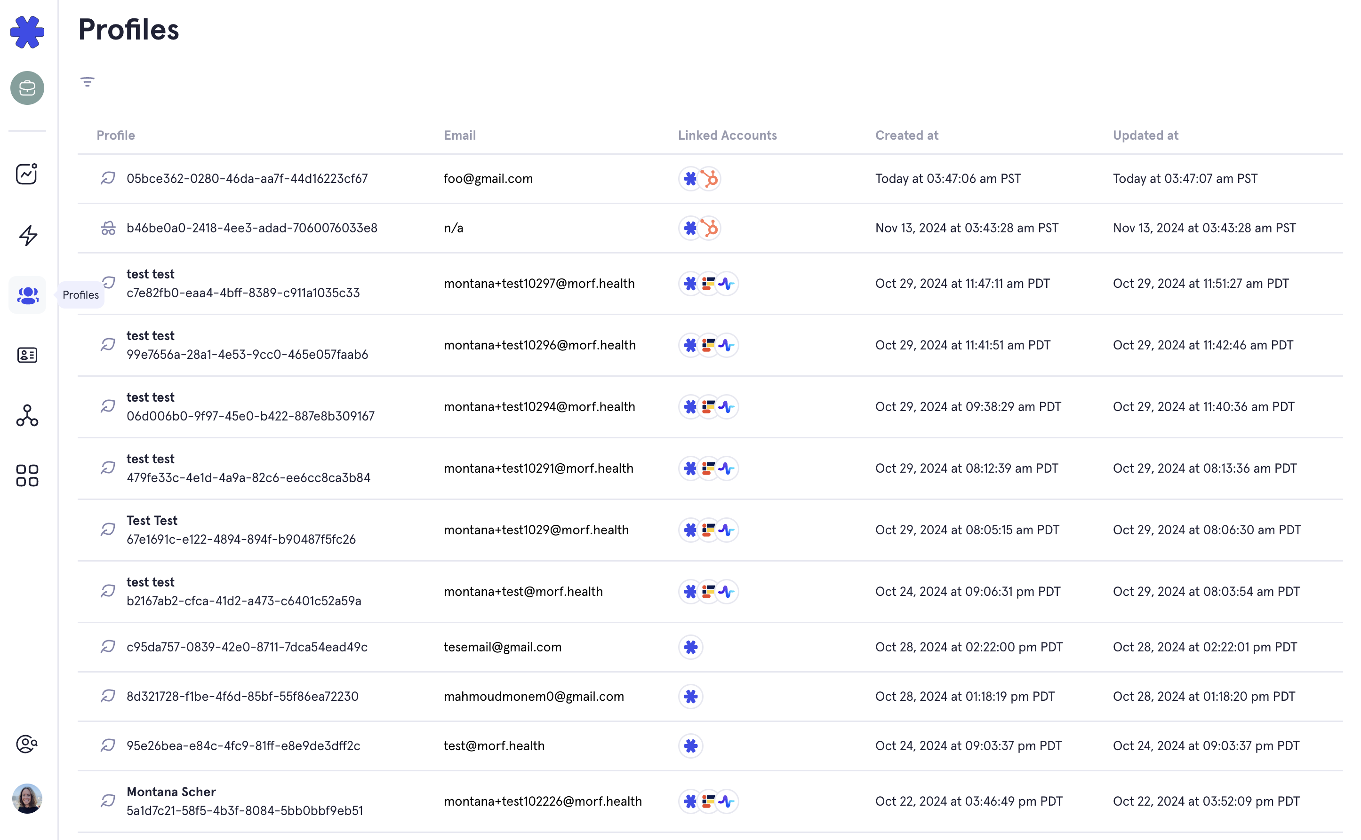Click the user avatar photo
Viewport: 1361px width, 840px height.
point(27,799)
